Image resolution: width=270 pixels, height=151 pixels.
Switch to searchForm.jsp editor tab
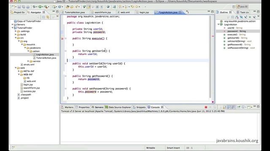(x=103, y=12)
